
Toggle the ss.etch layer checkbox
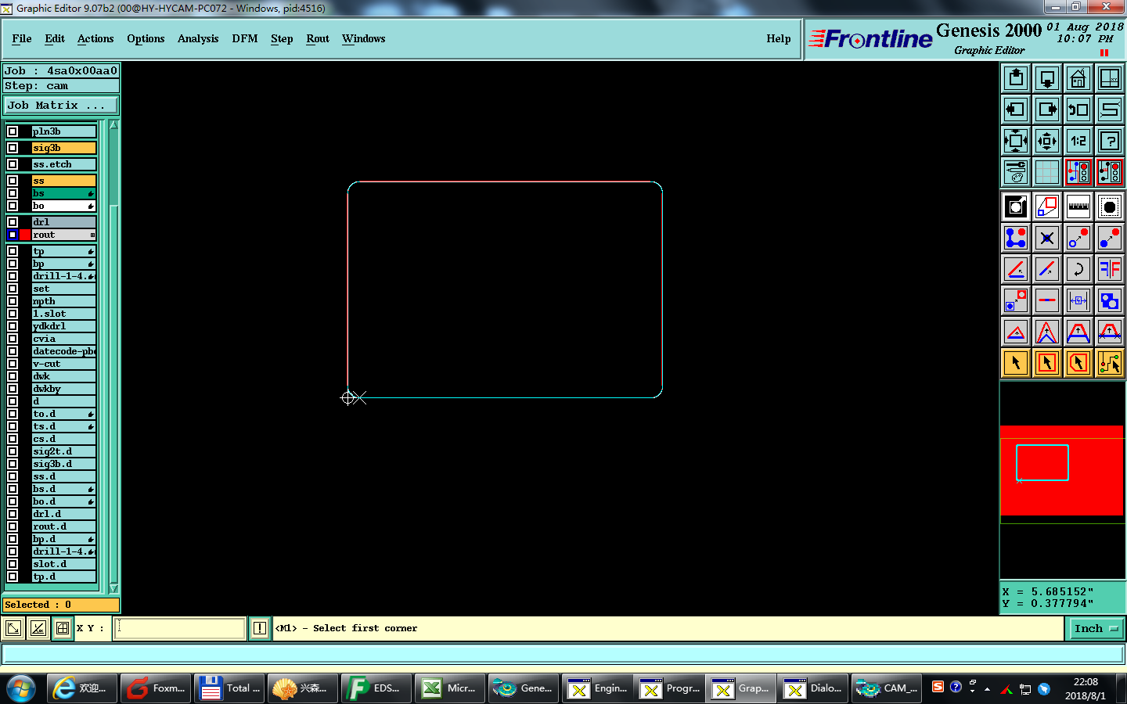pyautogui.click(x=13, y=164)
